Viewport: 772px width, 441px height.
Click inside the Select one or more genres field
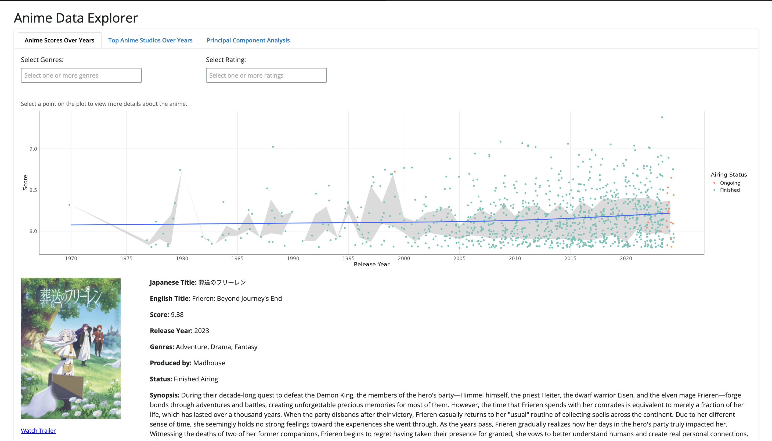coord(81,75)
